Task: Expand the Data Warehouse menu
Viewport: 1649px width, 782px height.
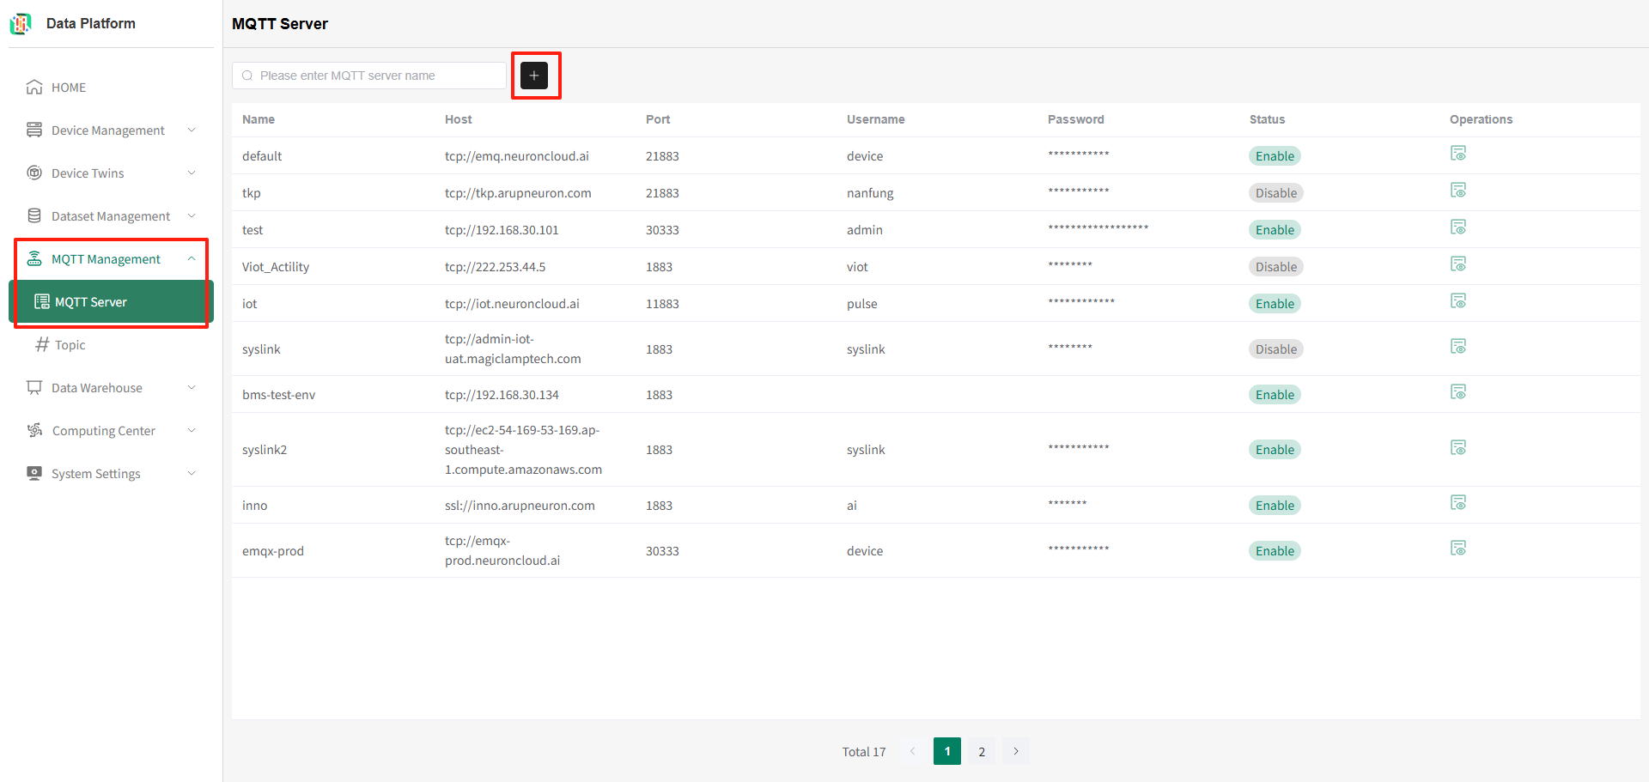Action: coord(110,388)
